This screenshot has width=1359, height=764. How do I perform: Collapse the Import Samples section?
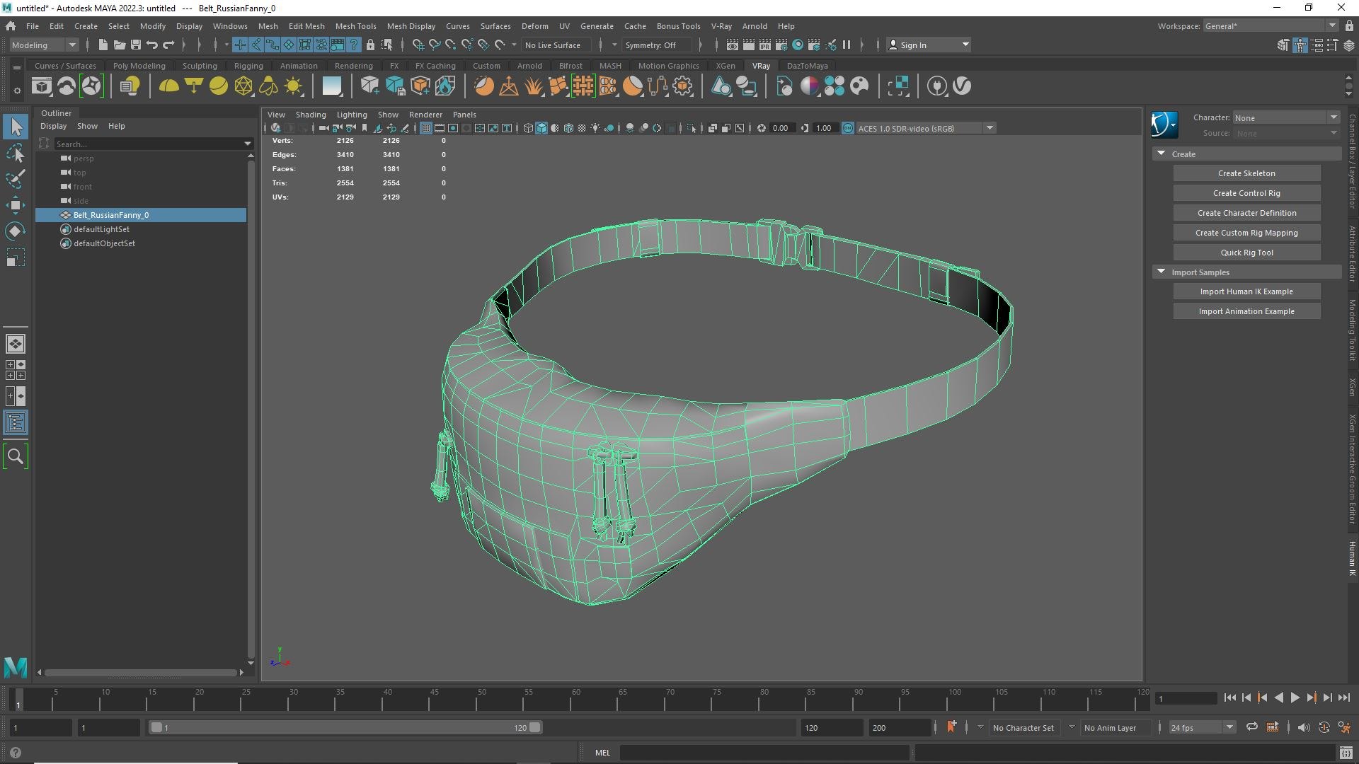pos(1161,272)
